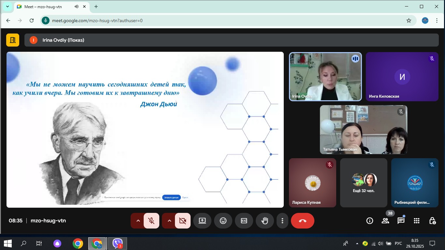The height and width of the screenshot is (250, 445).
Task: Click the blue stop sharing notification button
Action: coord(171,197)
